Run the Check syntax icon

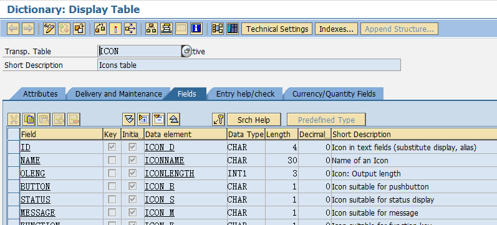pyautogui.click(x=100, y=29)
